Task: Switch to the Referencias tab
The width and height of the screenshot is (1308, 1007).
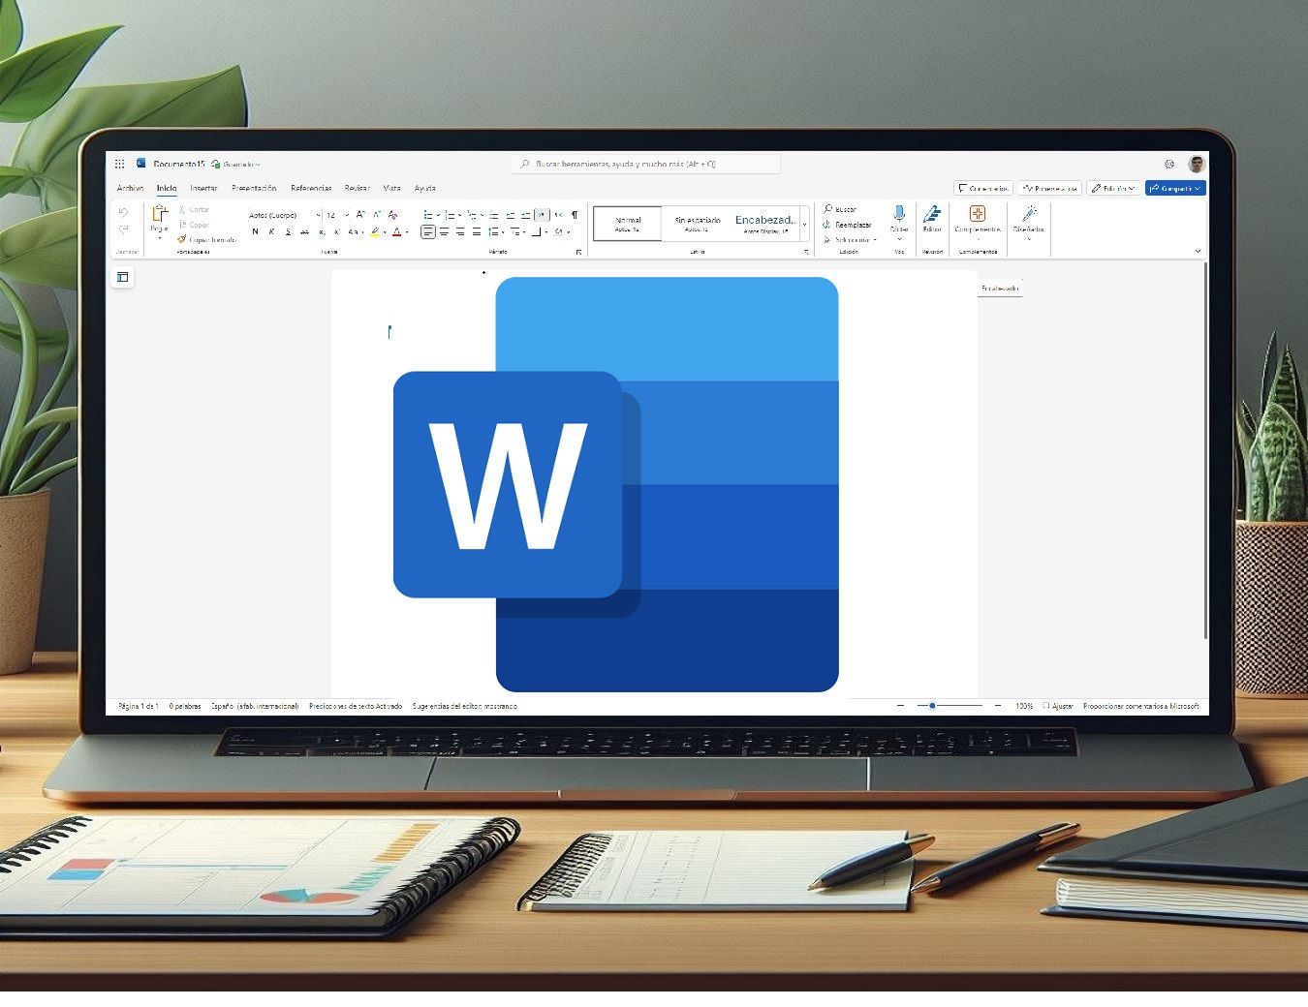Action: coord(311,188)
